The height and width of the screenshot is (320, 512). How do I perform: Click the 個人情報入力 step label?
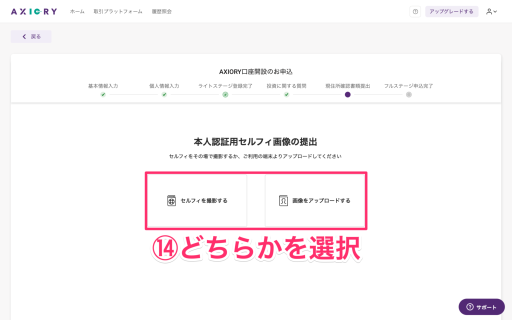[164, 86]
